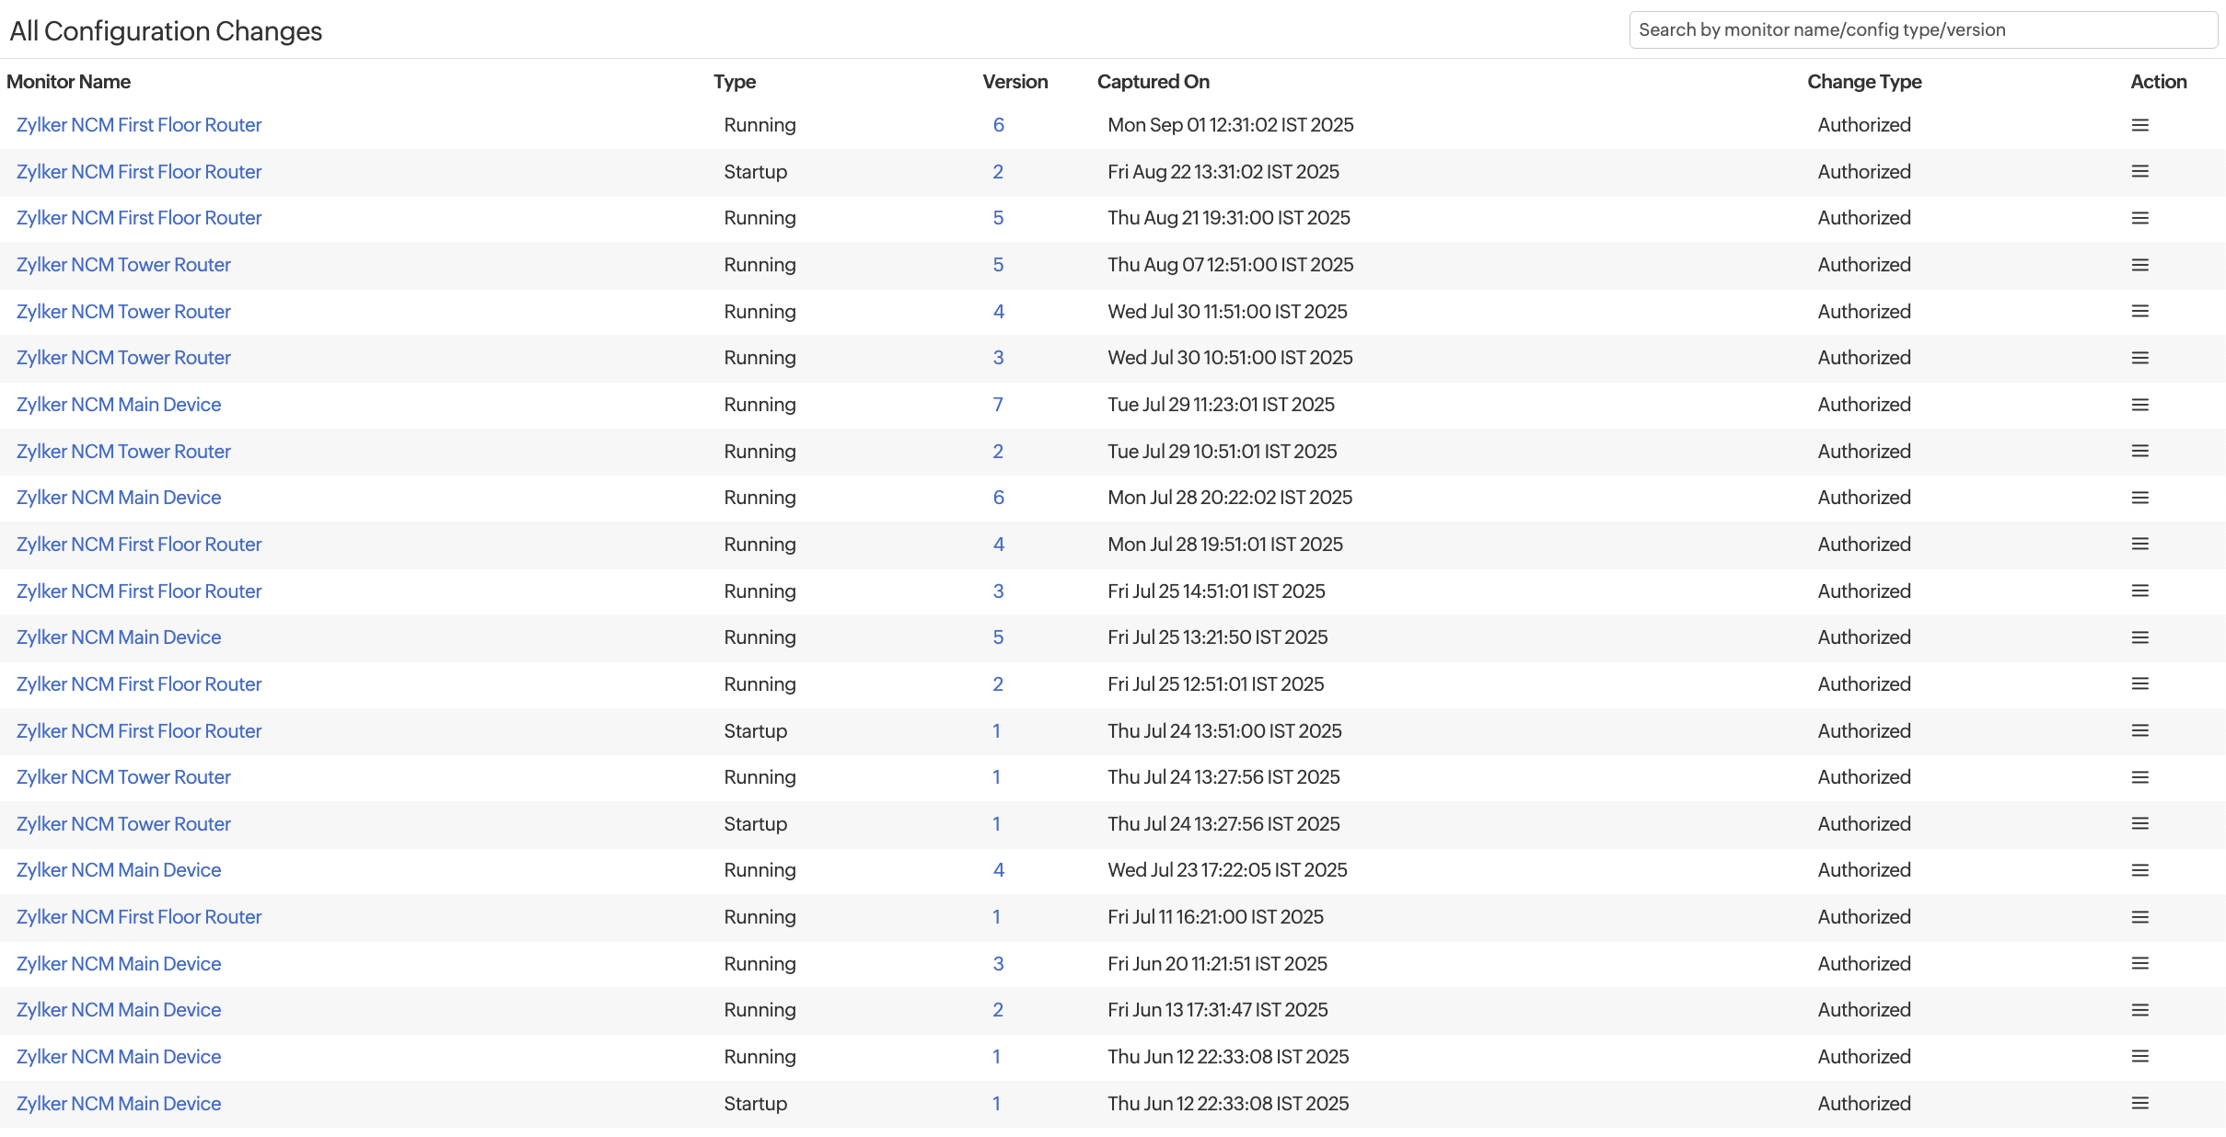
Task: Open action menu for Jul 28 20:22:02 row
Action: coord(2139,498)
